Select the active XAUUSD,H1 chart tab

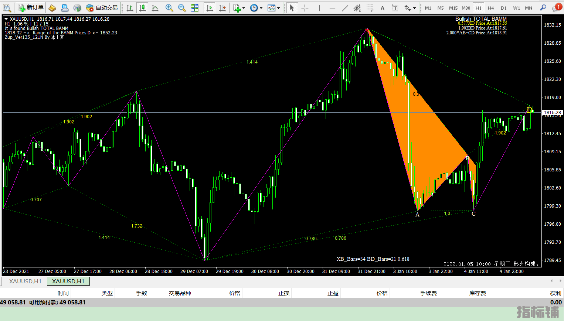[x=68, y=281]
